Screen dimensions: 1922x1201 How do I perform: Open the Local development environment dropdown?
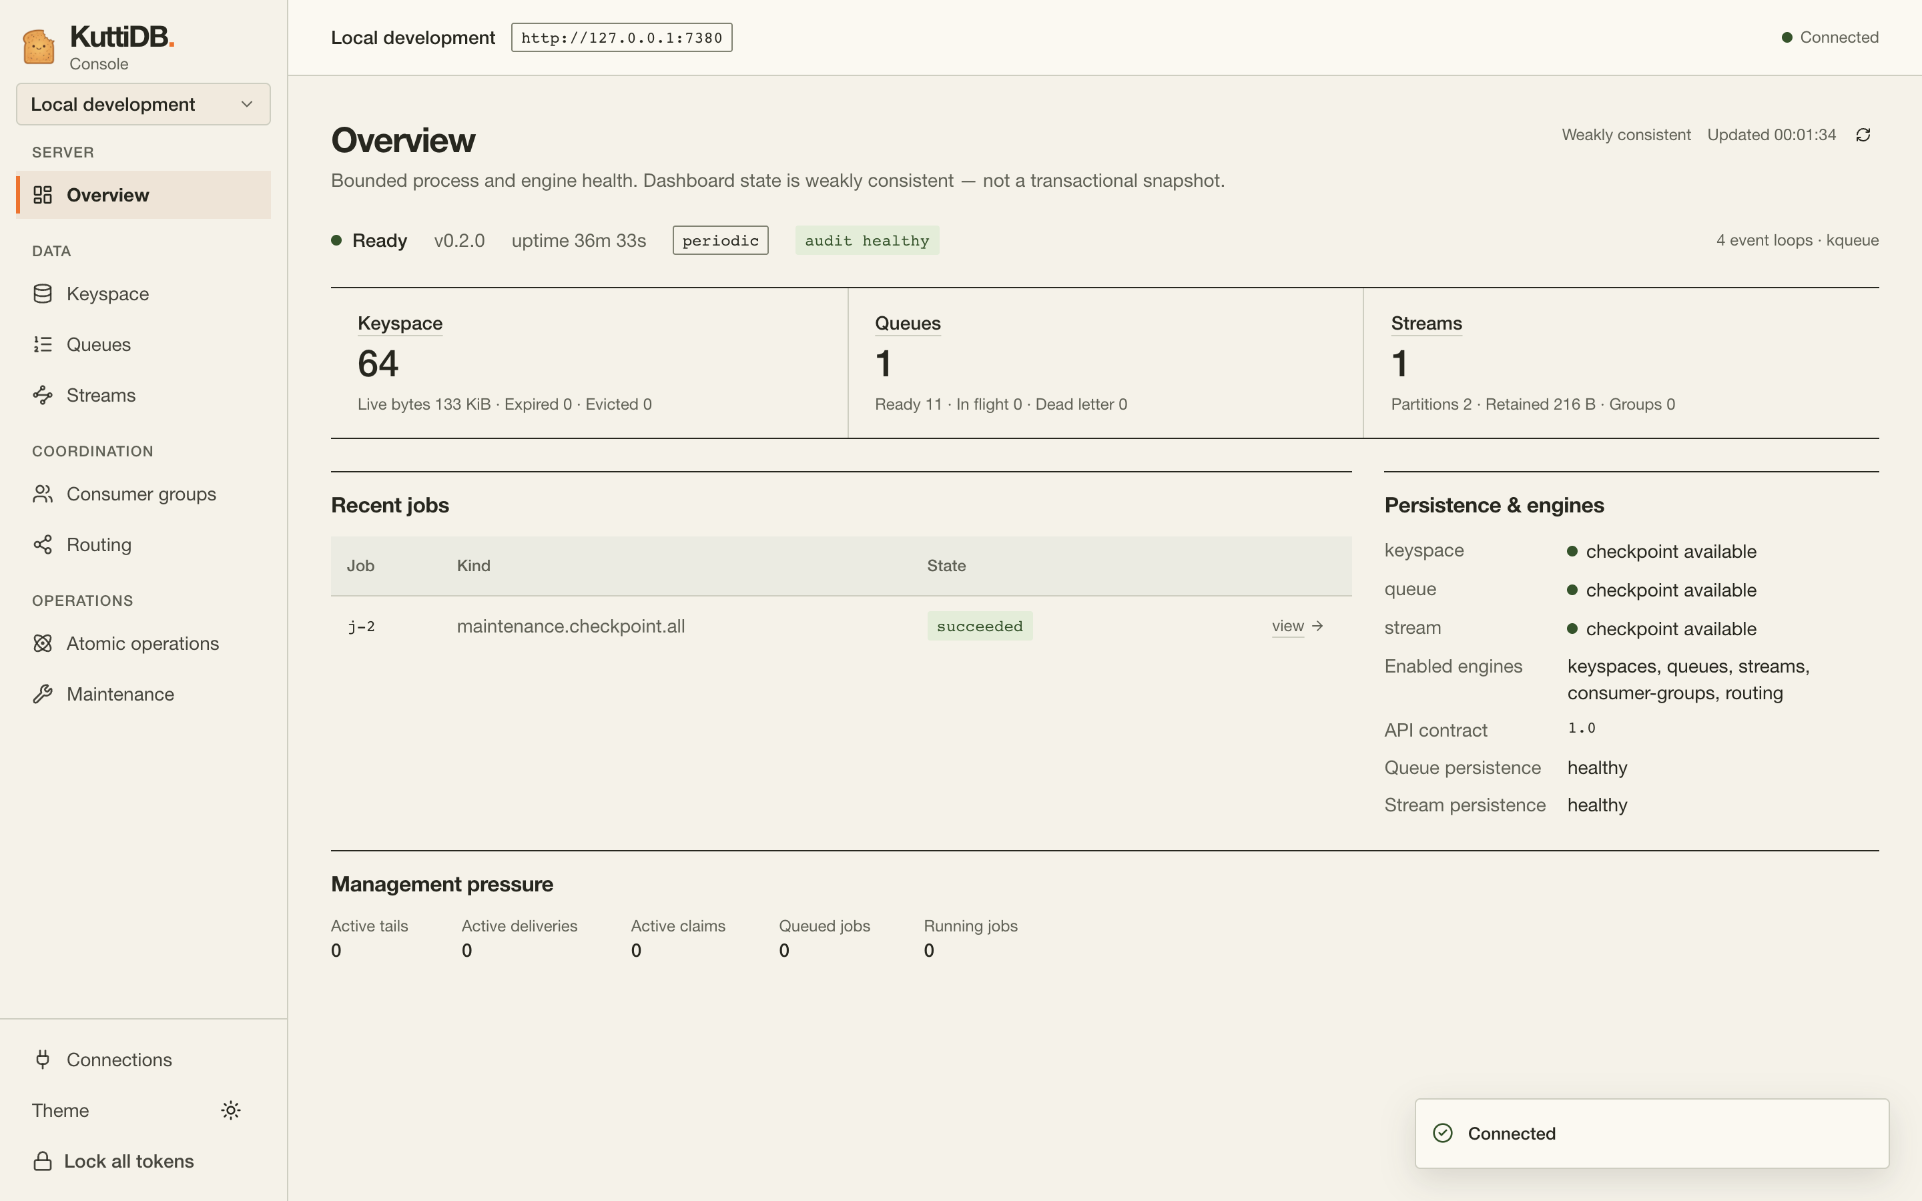pyautogui.click(x=143, y=104)
